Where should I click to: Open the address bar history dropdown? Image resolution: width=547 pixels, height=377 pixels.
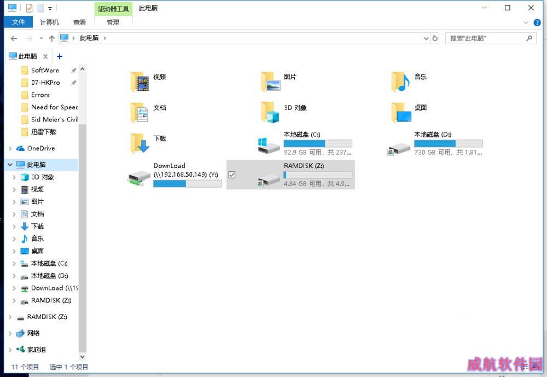pyautogui.click(x=426, y=38)
